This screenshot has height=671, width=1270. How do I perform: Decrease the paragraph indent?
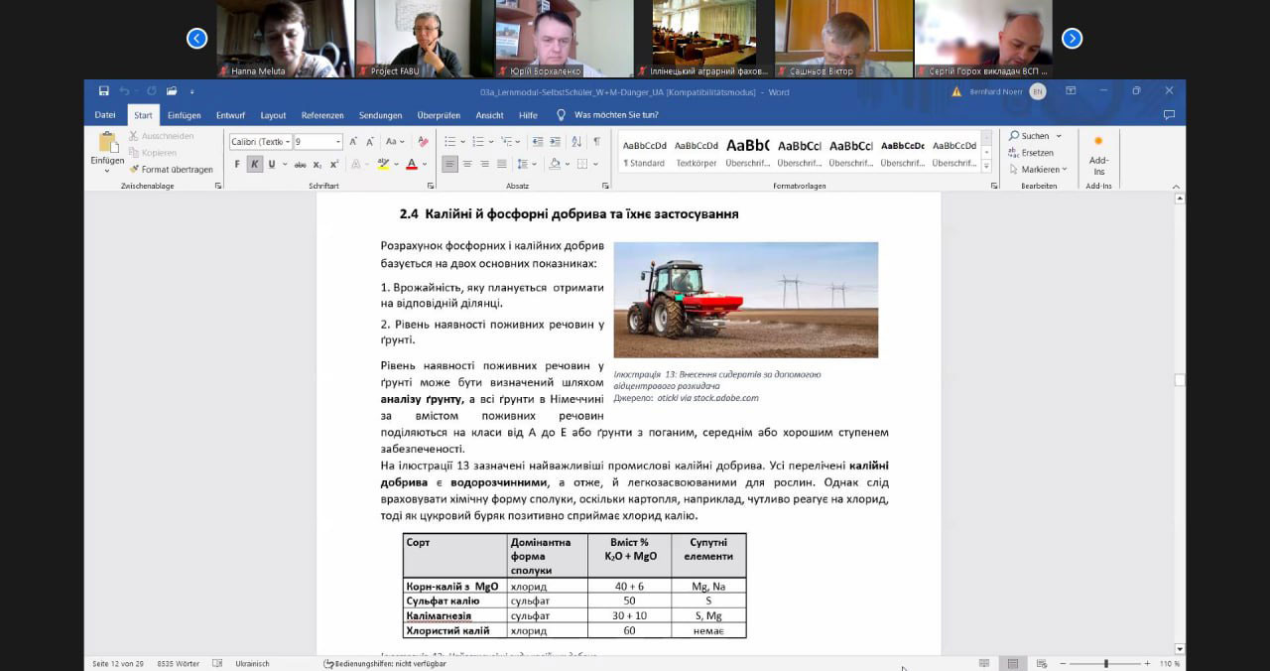537,142
